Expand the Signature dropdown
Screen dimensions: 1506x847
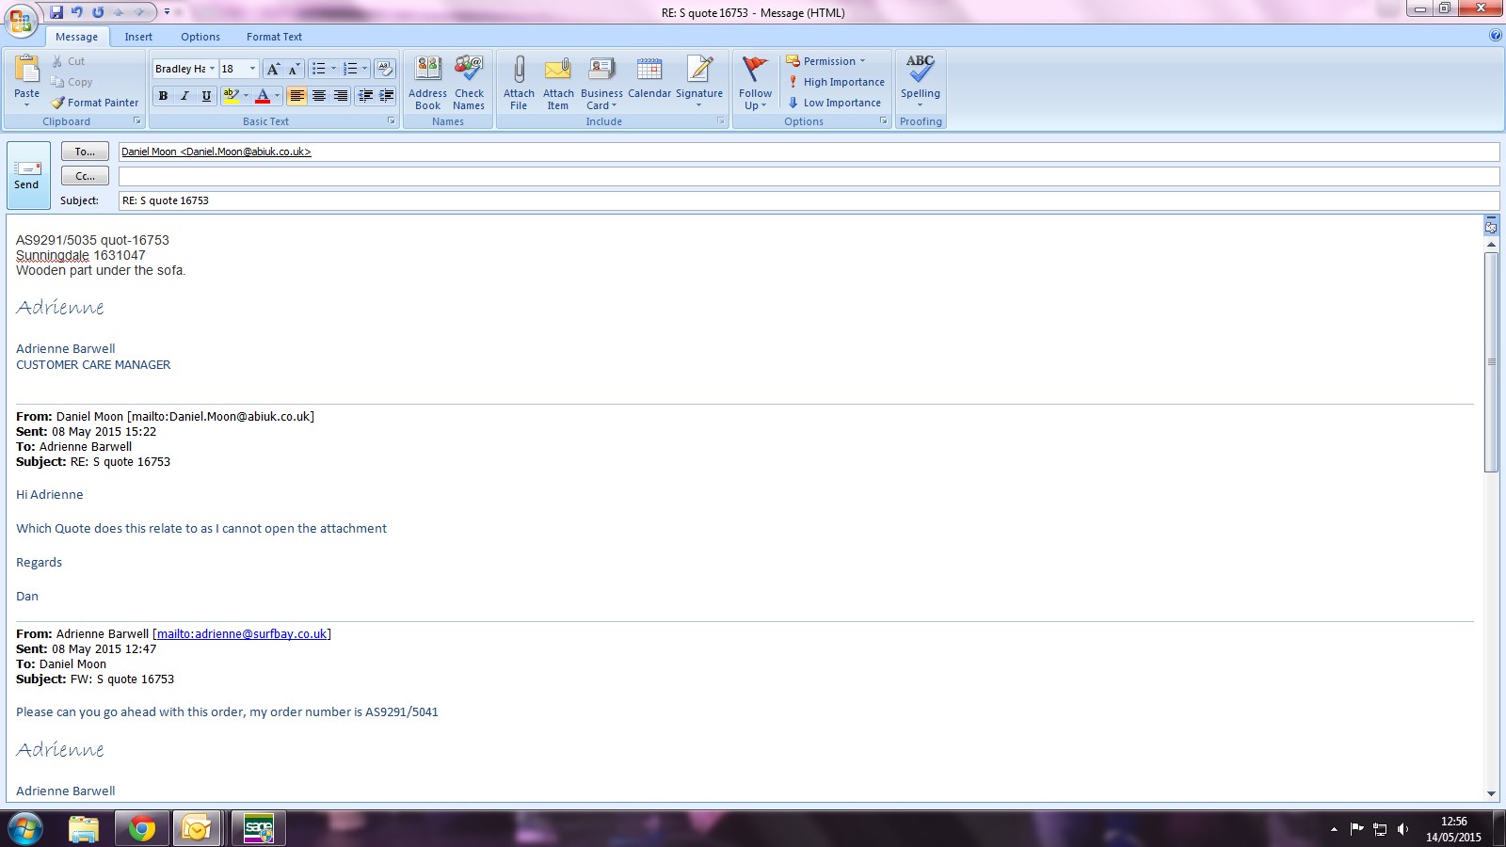point(699,105)
